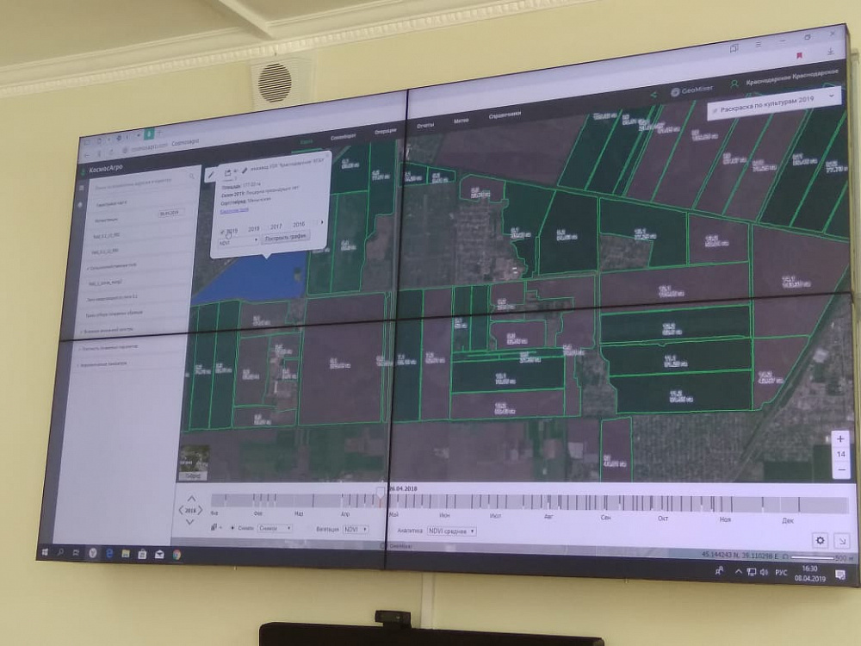This screenshot has height=646, width=861.
Task: Open the Снимки dropdown below timeline
Action: (x=275, y=529)
